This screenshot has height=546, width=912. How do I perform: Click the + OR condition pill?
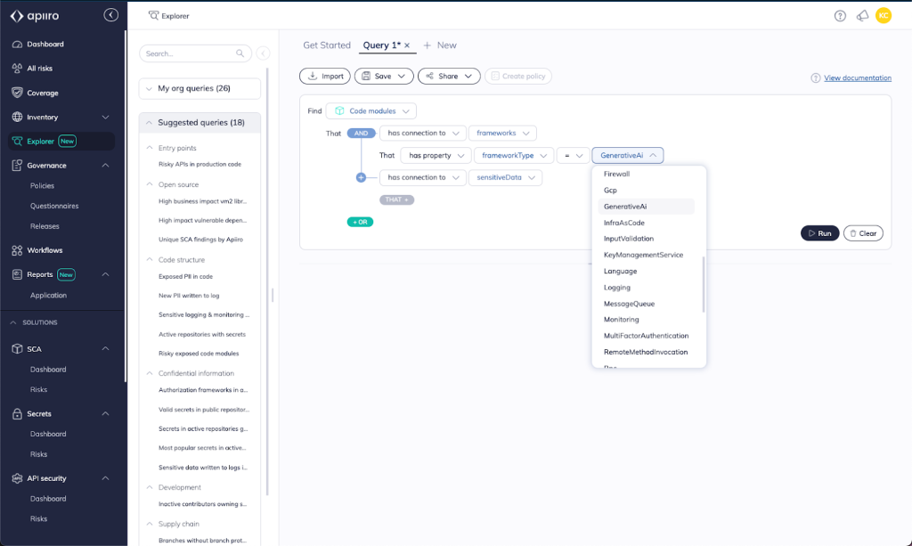[360, 221]
